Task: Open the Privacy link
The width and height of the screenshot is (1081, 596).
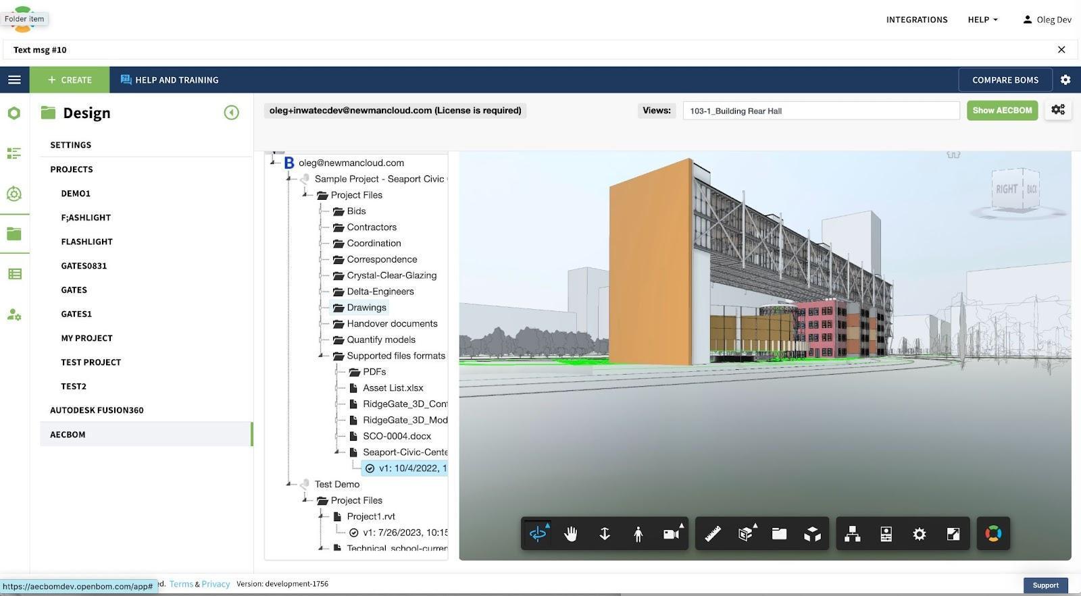Action: (216, 584)
